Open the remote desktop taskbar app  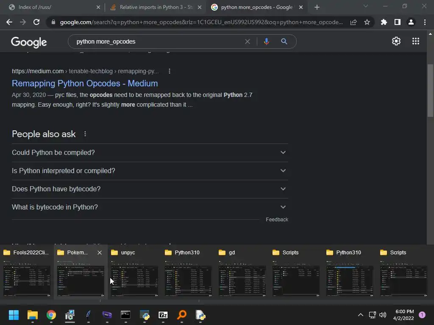(x=70, y=315)
